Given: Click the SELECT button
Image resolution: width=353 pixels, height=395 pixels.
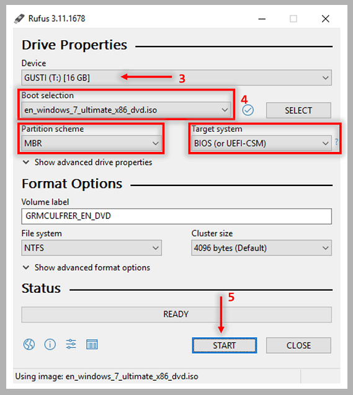Looking at the screenshot, I should 298,110.
